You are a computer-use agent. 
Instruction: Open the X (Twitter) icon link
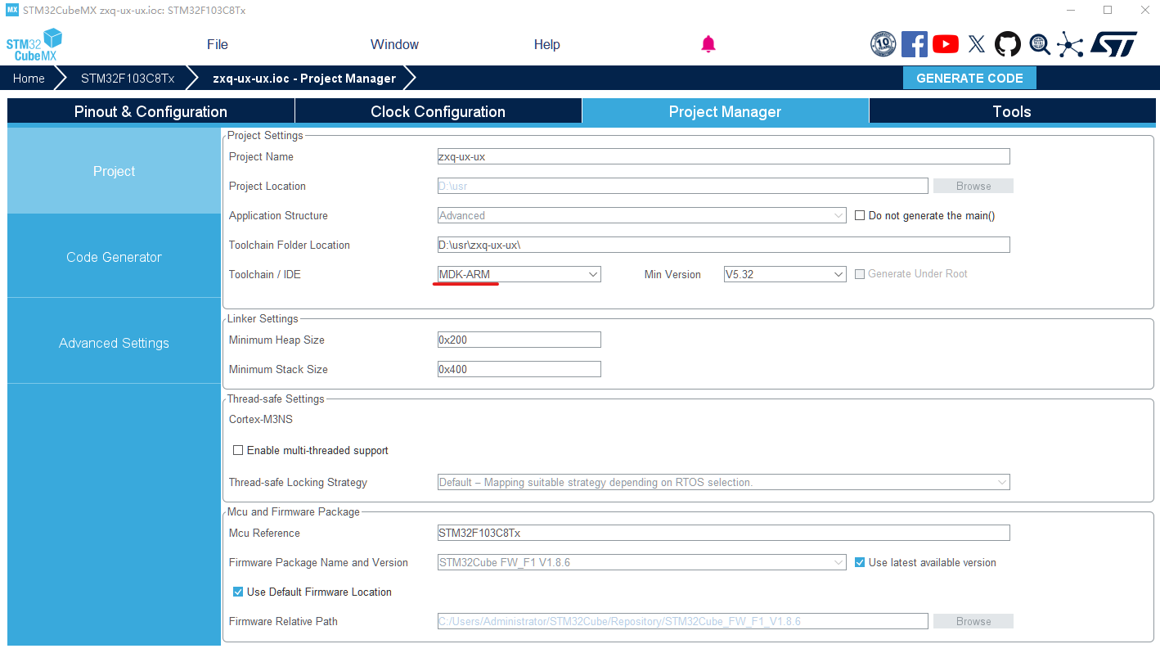[977, 44]
